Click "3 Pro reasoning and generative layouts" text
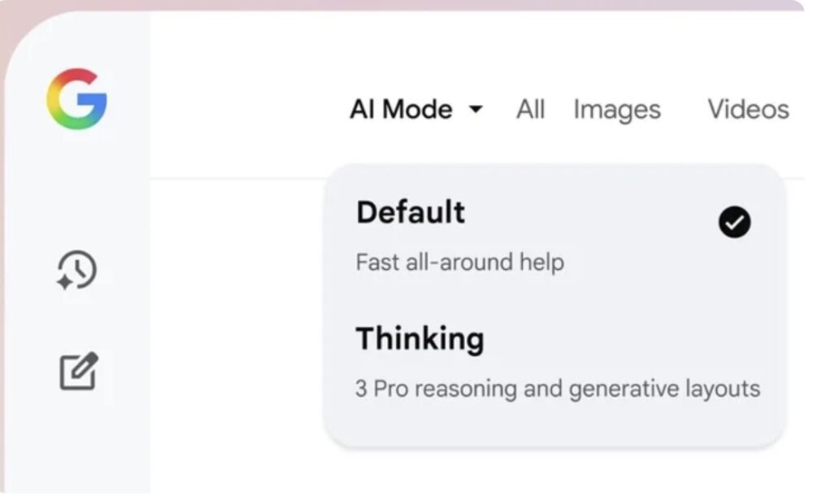Screen dimensions: 813x500 click(558, 389)
